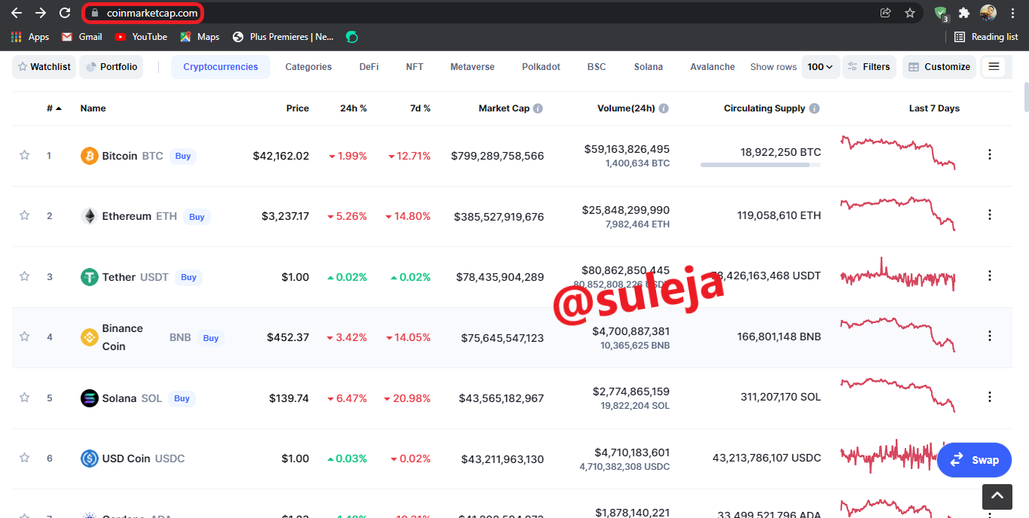The image size is (1029, 518).
Task: Click the Binance Coin logo icon
Action: [x=90, y=337]
